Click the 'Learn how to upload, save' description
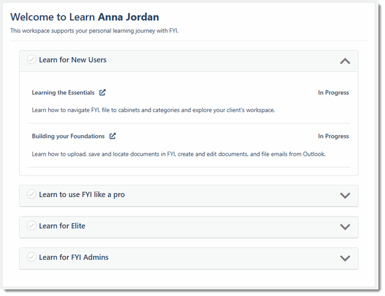This screenshot has width=385, height=296. pos(179,154)
